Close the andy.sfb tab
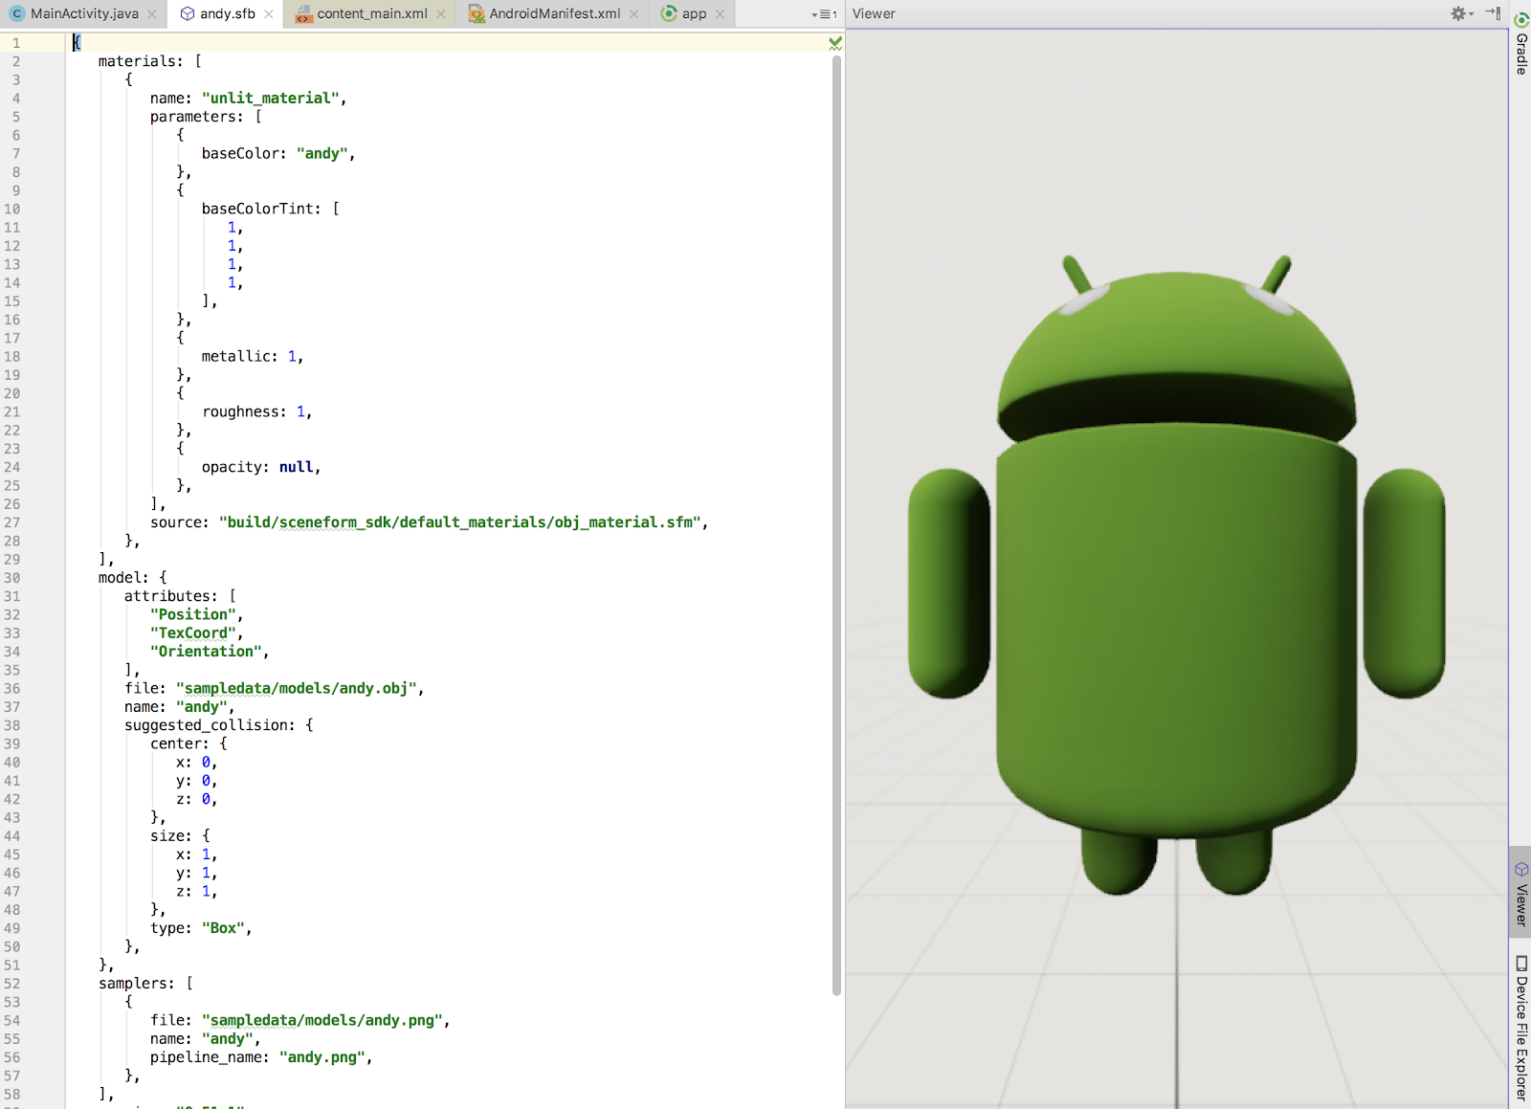This screenshot has height=1109, width=1531. click(269, 14)
